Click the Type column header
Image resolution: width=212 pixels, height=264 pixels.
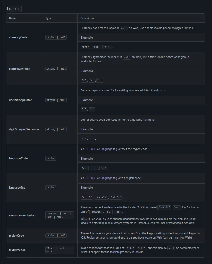(48, 18)
